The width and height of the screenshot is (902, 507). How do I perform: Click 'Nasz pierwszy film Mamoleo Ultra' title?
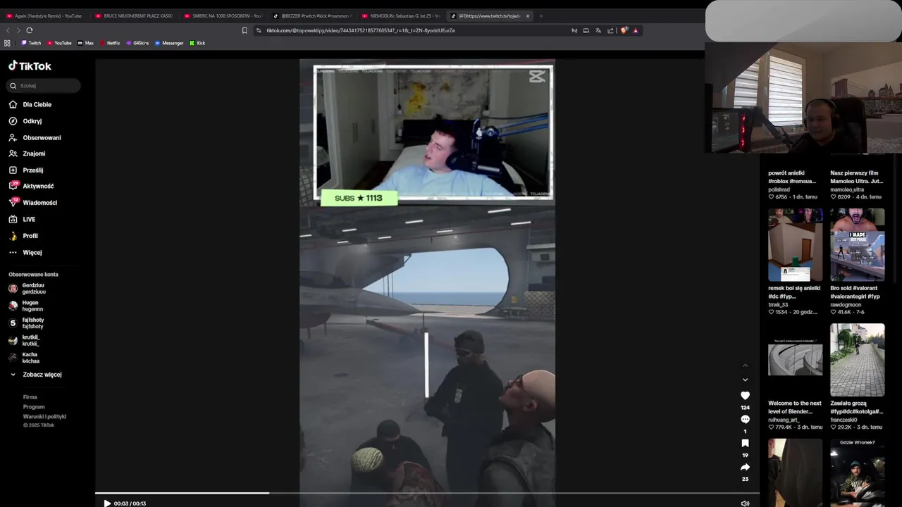[x=856, y=177]
